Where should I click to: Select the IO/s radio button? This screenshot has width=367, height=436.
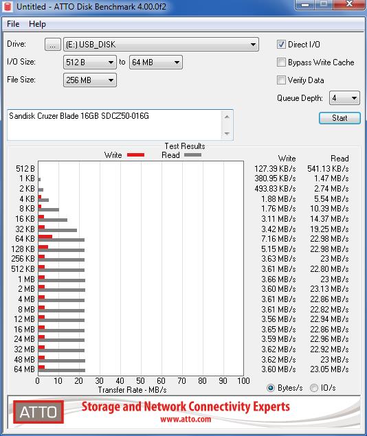click(x=314, y=388)
